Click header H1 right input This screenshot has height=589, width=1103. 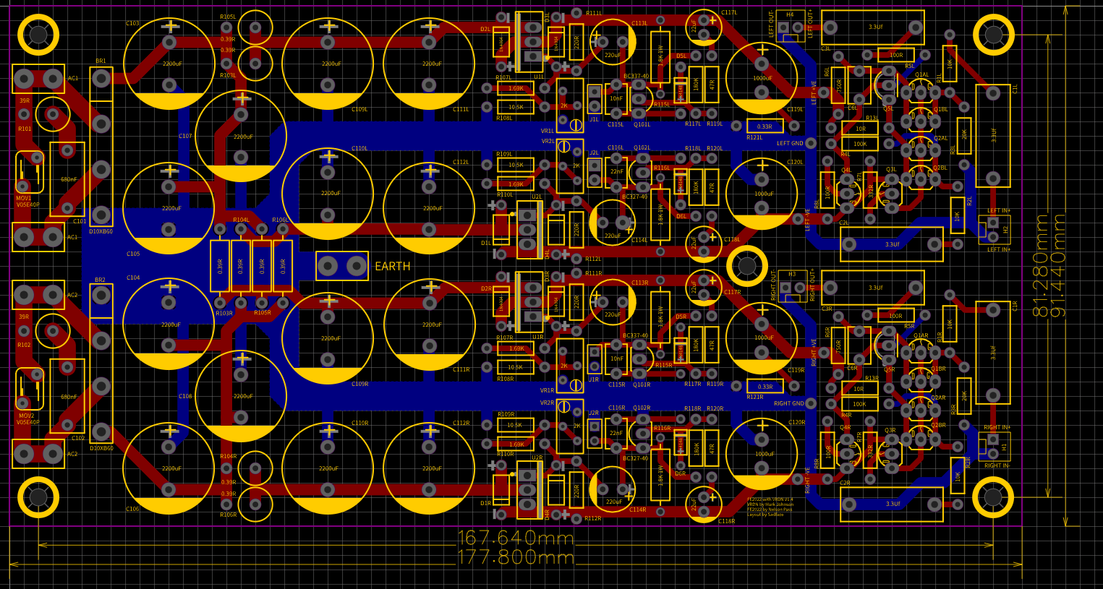click(993, 447)
